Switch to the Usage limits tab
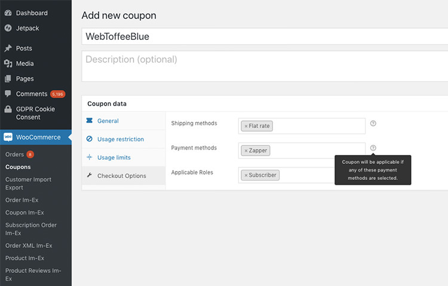This screenshot has width=448, height=286. pos(124,157)
